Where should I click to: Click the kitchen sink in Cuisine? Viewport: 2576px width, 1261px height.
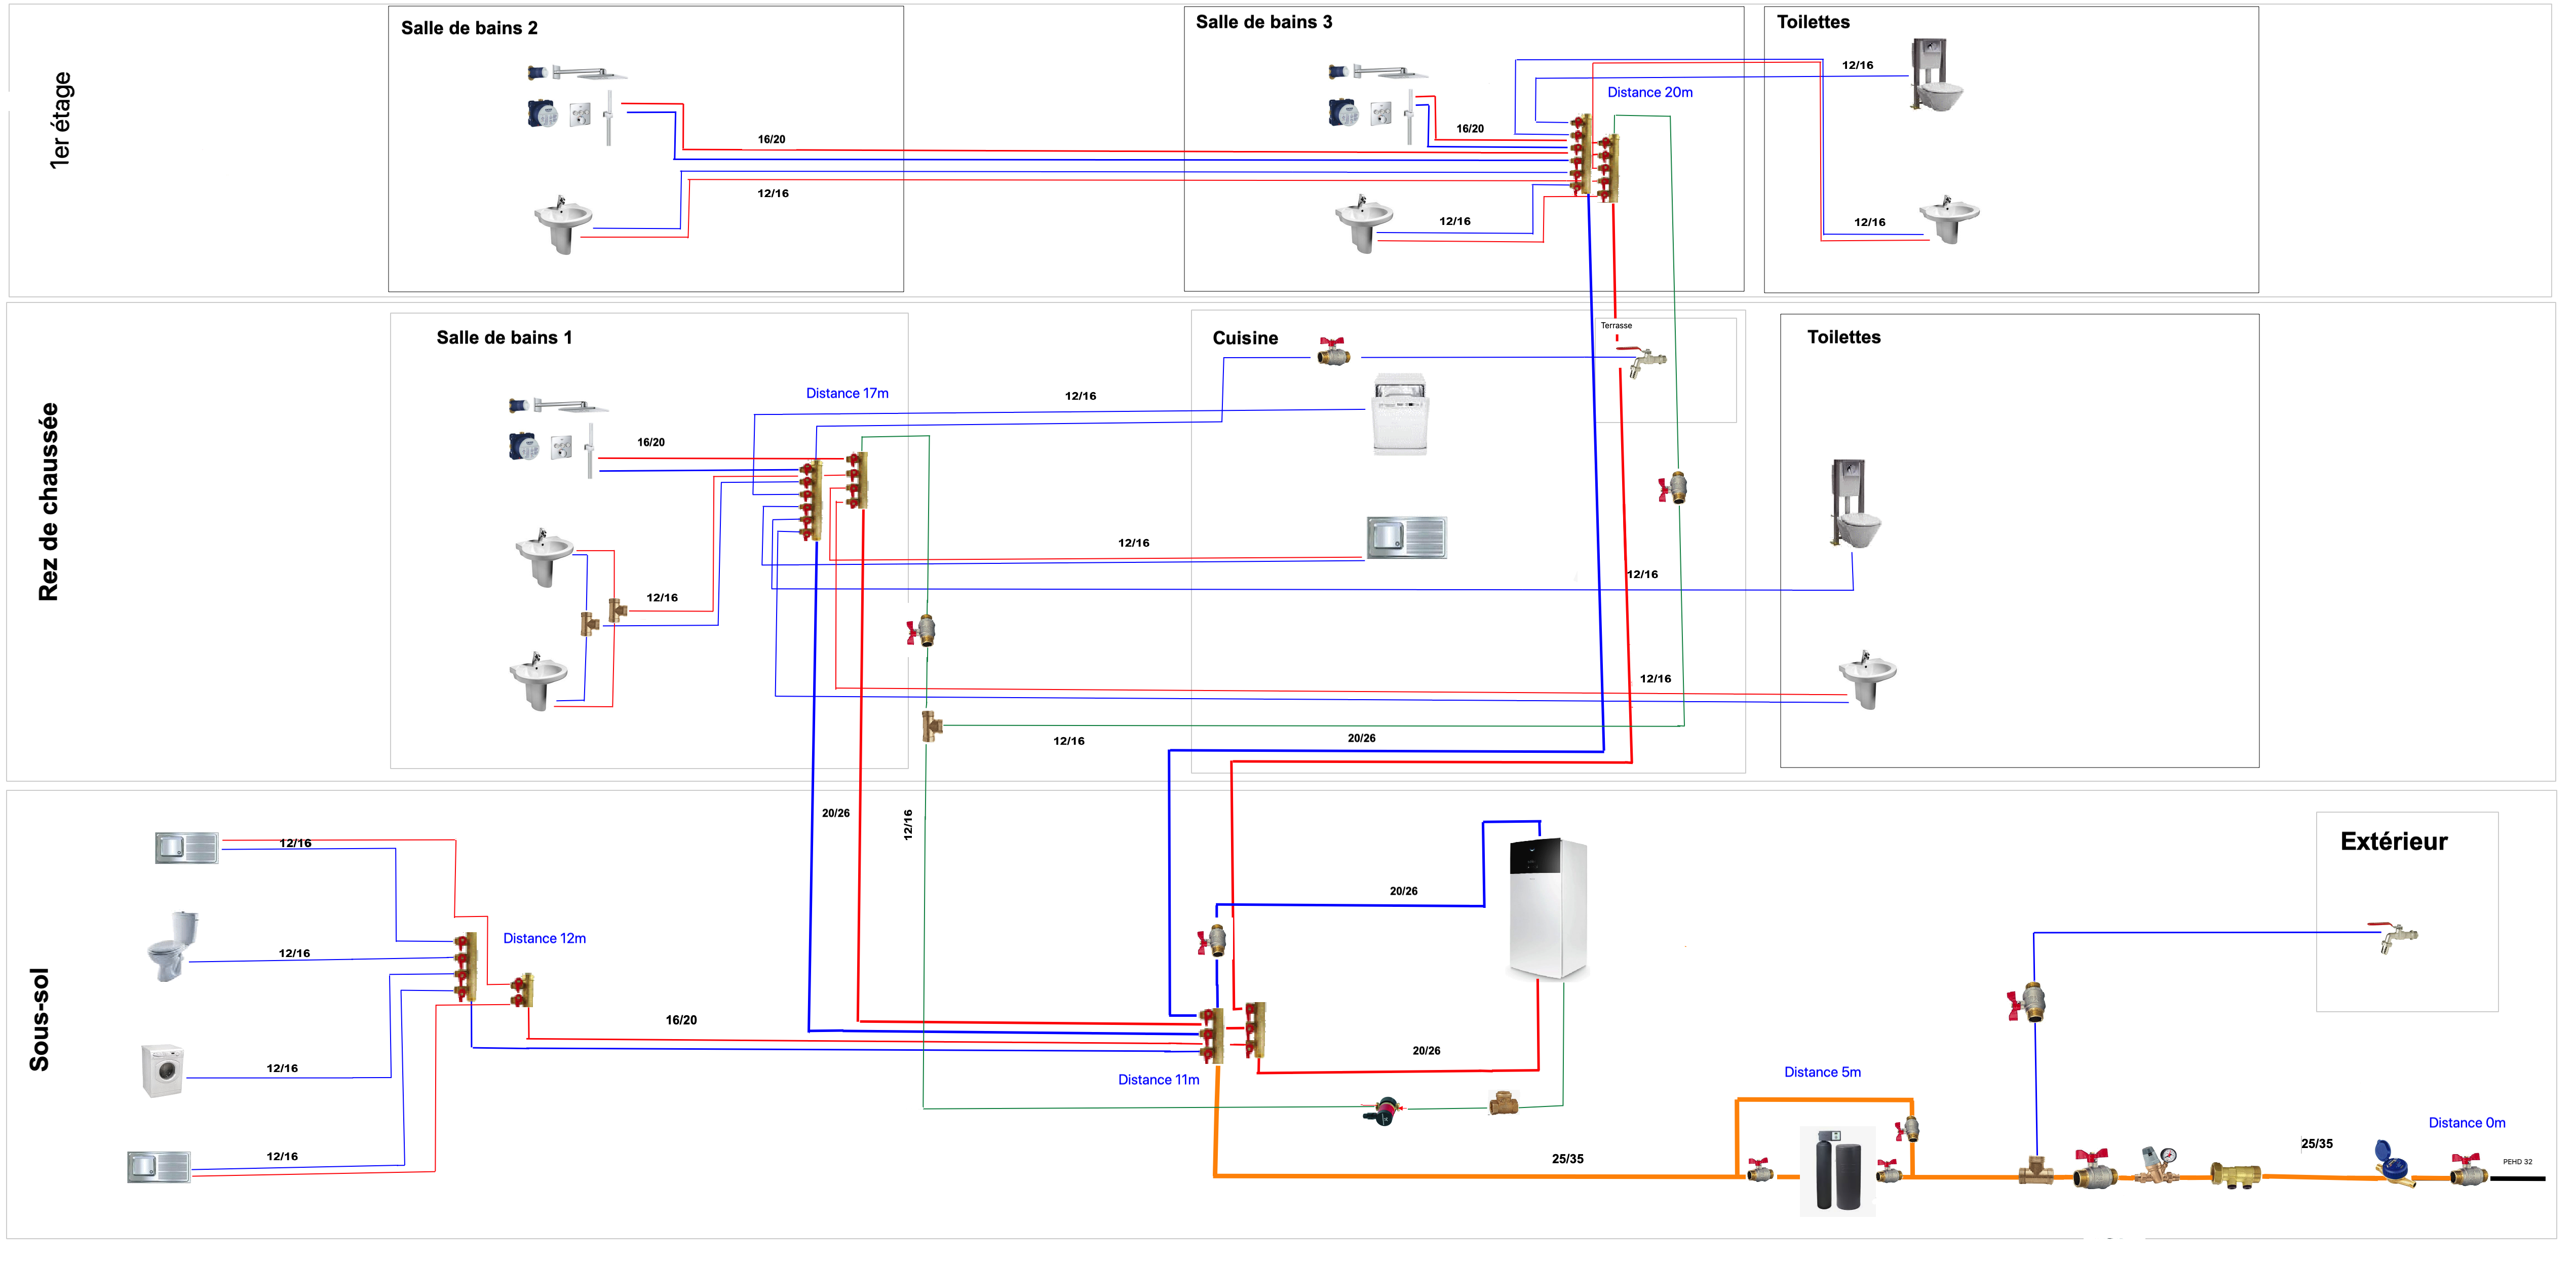[x=1406, y=537]
